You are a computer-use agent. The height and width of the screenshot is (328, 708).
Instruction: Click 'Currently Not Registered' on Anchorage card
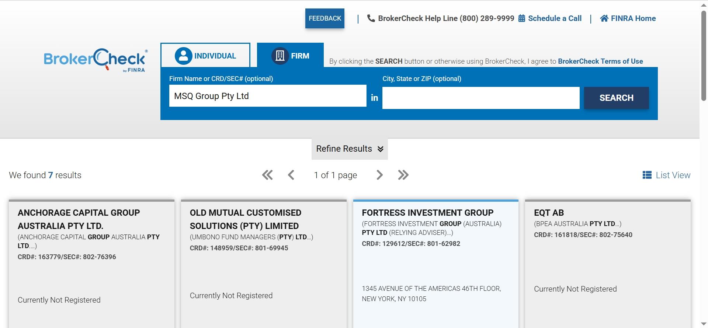point(59,300)
